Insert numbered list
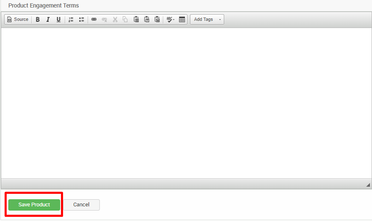372x221 pixels. coord(71,20)
